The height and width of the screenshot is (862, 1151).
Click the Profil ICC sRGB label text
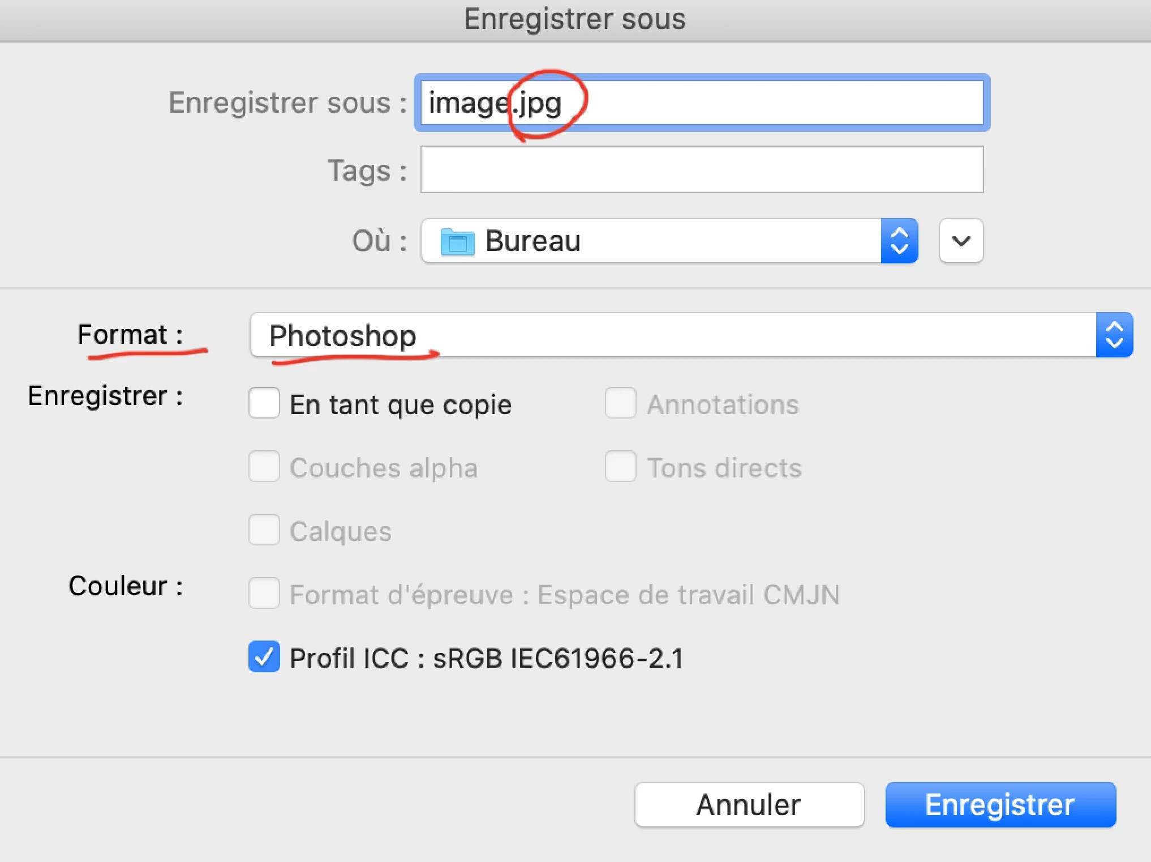487,658
